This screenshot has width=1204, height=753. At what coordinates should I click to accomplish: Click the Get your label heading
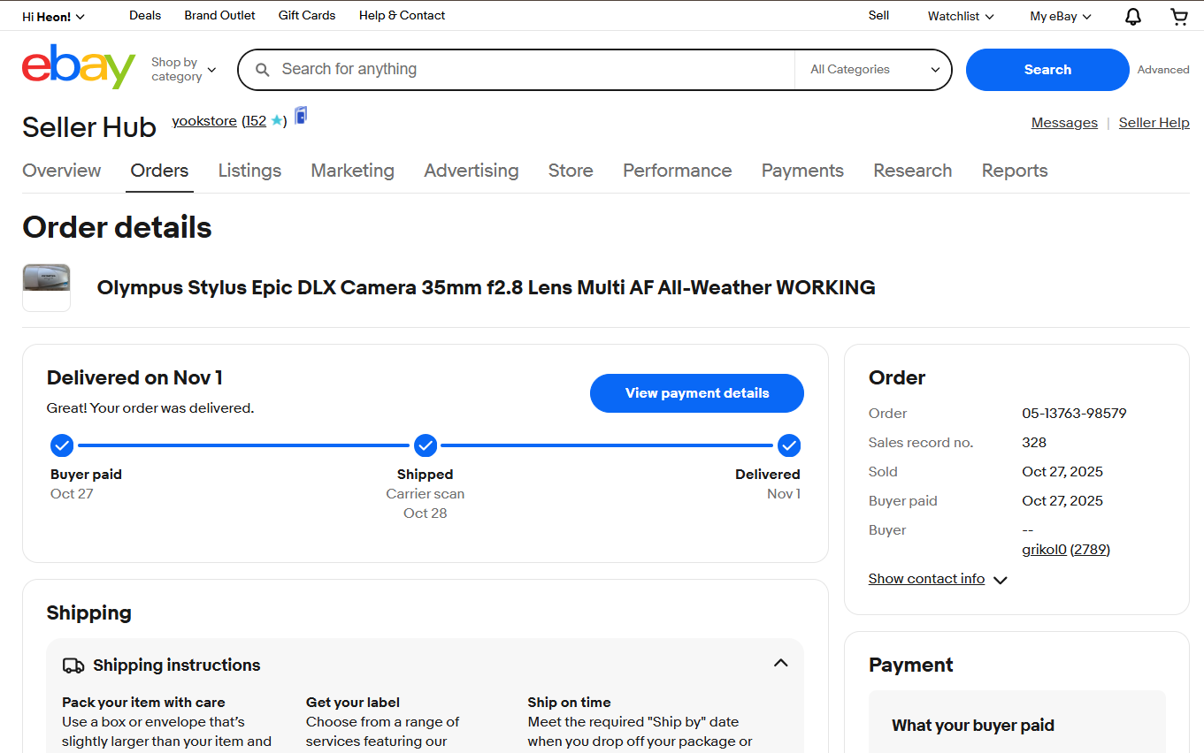(x=353, y=703)
